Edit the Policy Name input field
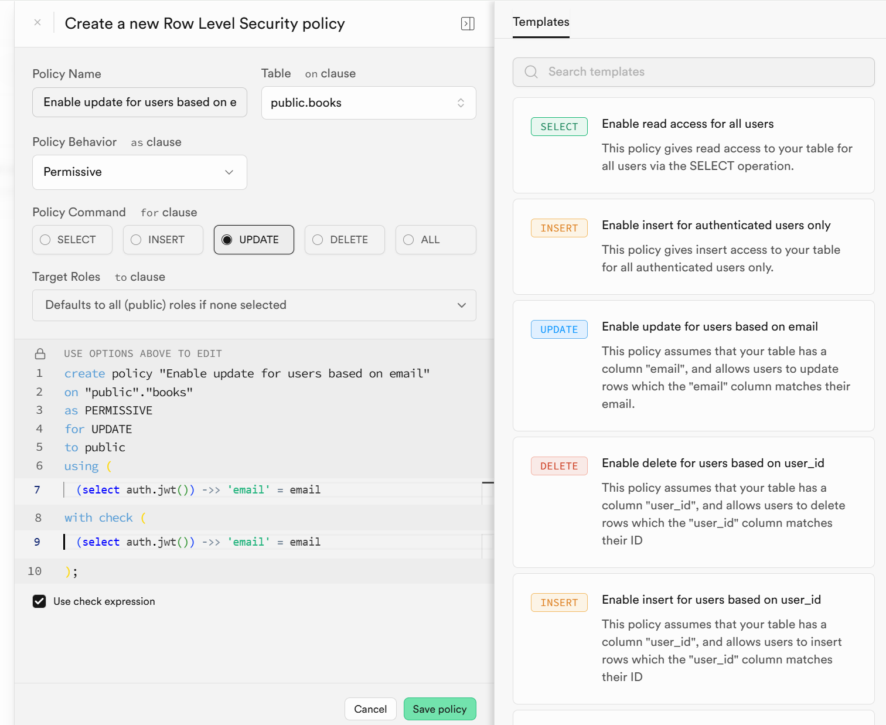The image size is (886, 725). coord(139,103)
